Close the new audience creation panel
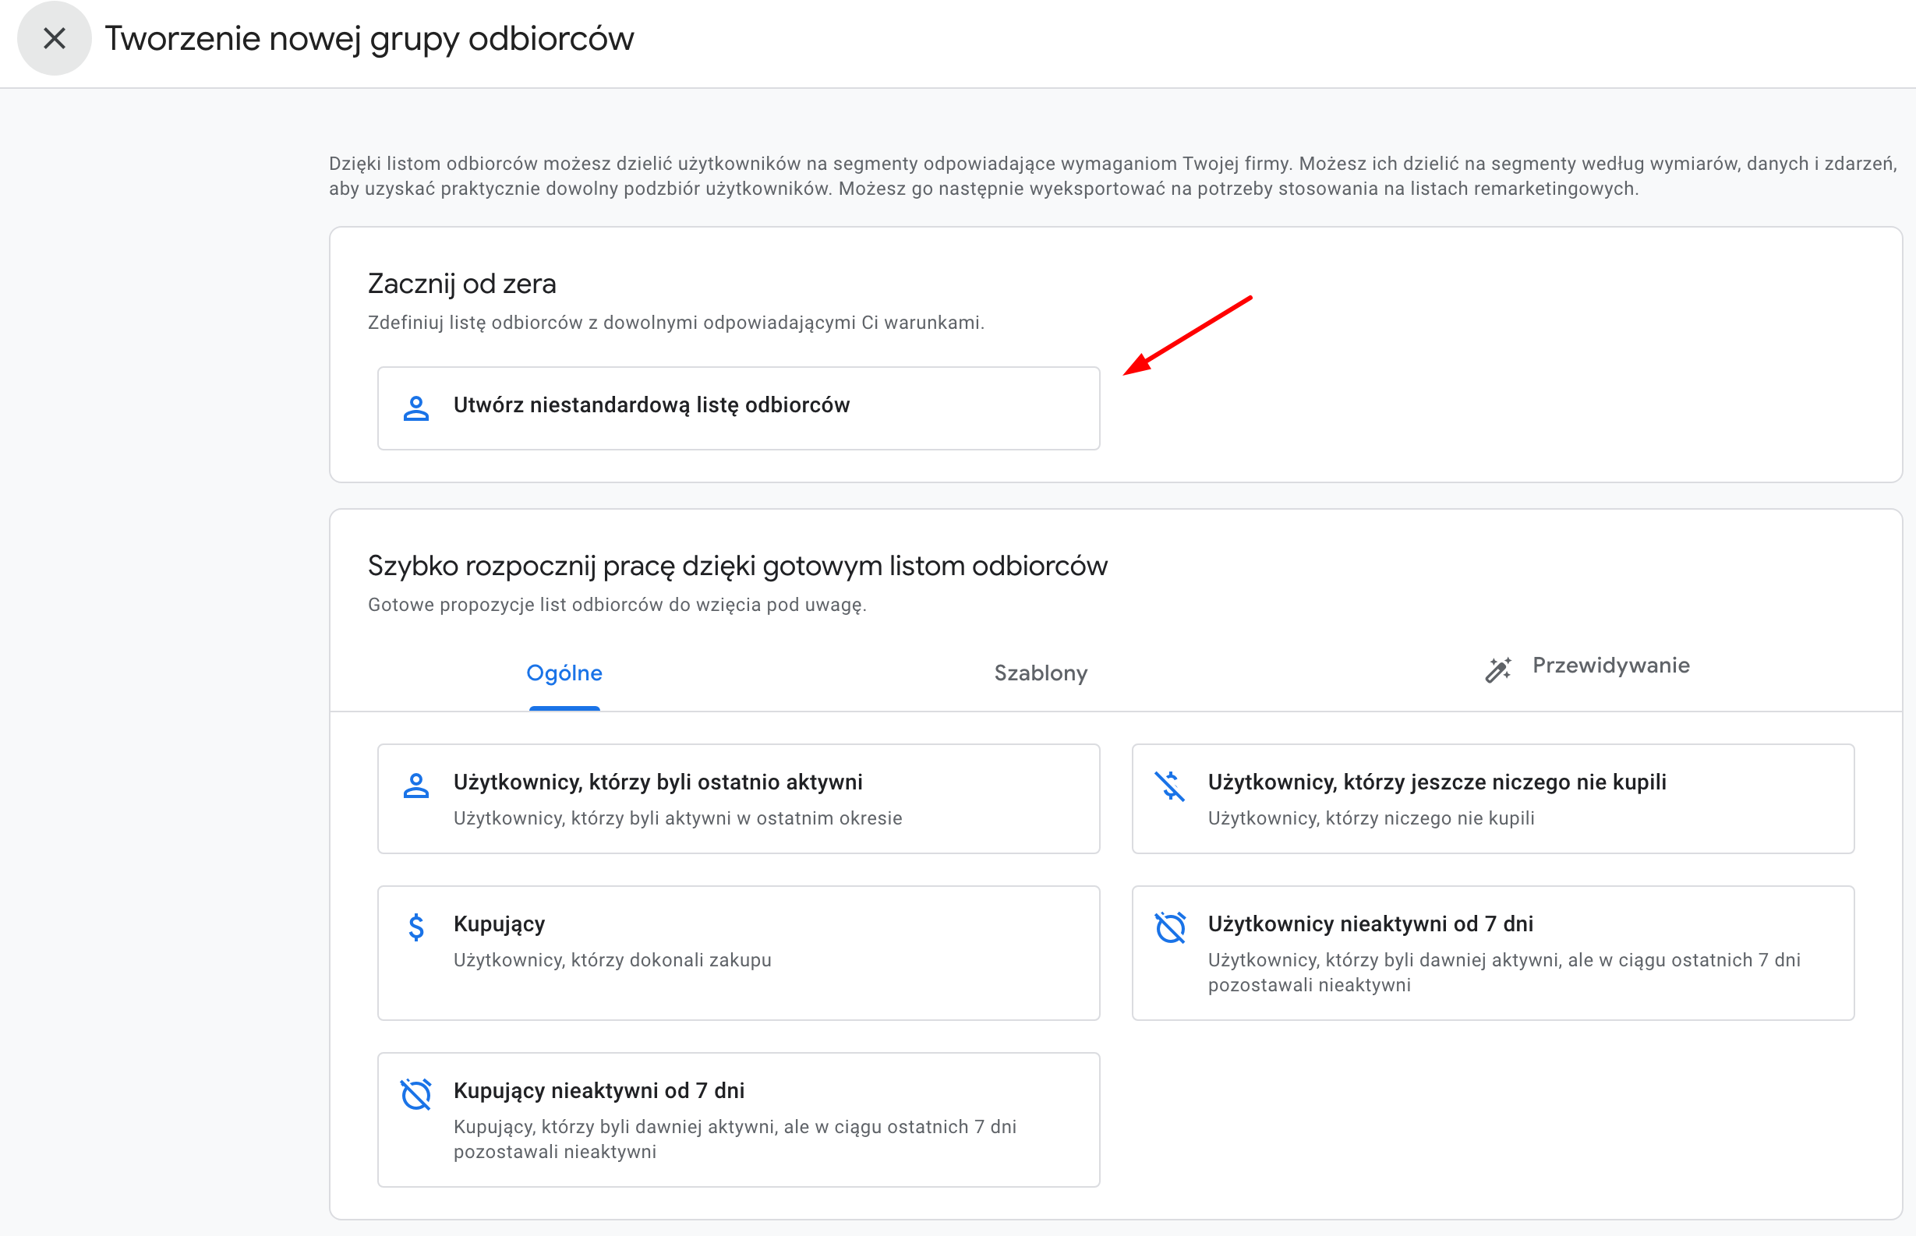This screenshot has height=1236, width=1916. [54, 37]
